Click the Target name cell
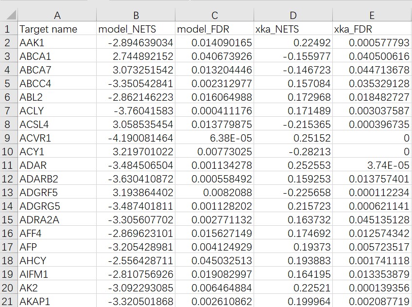 [x=57, y=29]
